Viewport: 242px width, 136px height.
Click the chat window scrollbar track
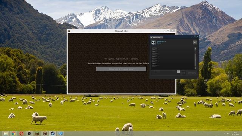[195, 58]
